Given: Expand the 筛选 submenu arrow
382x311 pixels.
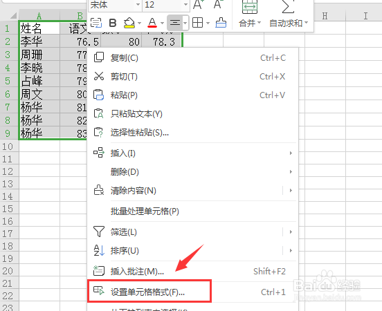Looking at the screenshot, I should [291, 232].
